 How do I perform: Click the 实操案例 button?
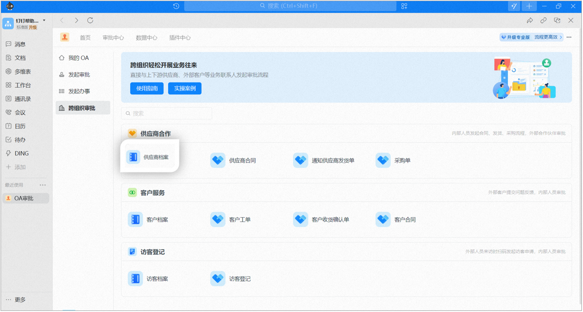(x=185, y=88)
